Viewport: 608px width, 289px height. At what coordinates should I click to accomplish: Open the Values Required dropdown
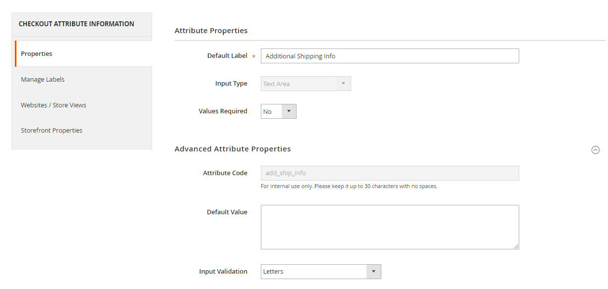point(278,111)
